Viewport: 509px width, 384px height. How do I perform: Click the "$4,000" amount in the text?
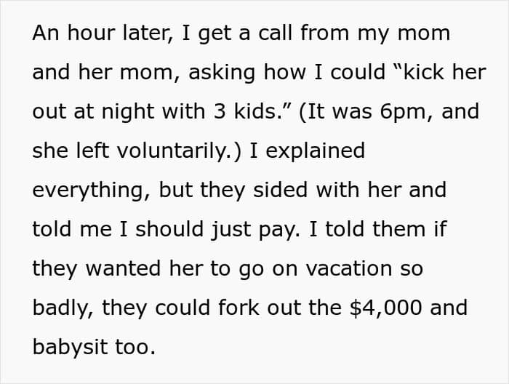pyautogui.click(x=390, y=308)
